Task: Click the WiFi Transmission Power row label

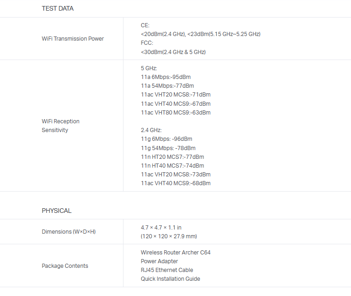Action: pyautogui.click(x=73, y=39)
